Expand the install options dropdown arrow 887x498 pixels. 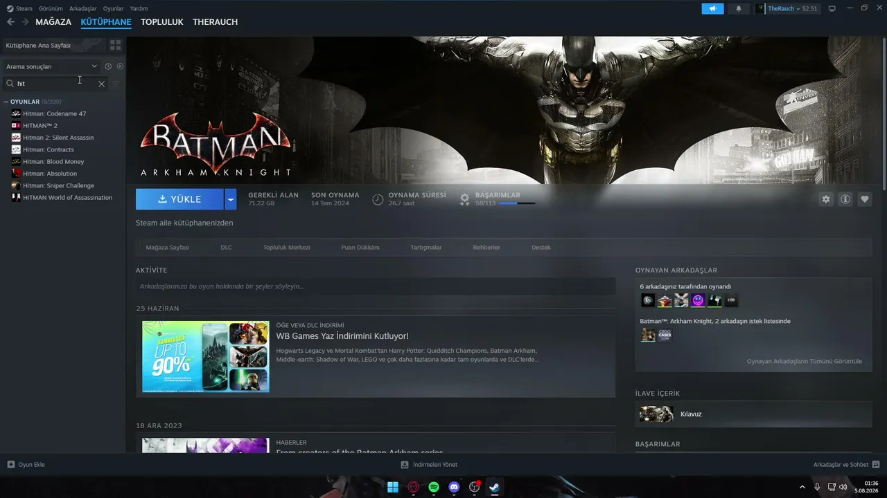click(231, 199)
